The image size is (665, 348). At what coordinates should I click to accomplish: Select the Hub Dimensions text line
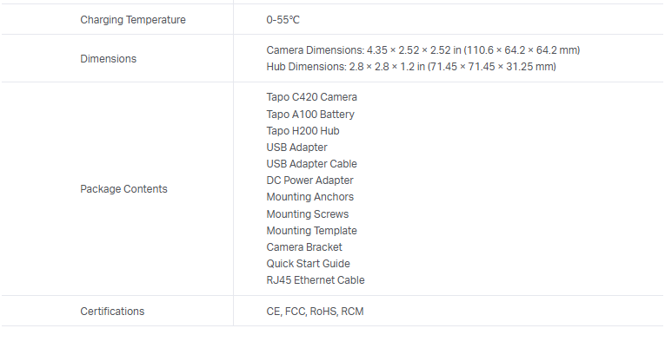click(x=410, y=67)
